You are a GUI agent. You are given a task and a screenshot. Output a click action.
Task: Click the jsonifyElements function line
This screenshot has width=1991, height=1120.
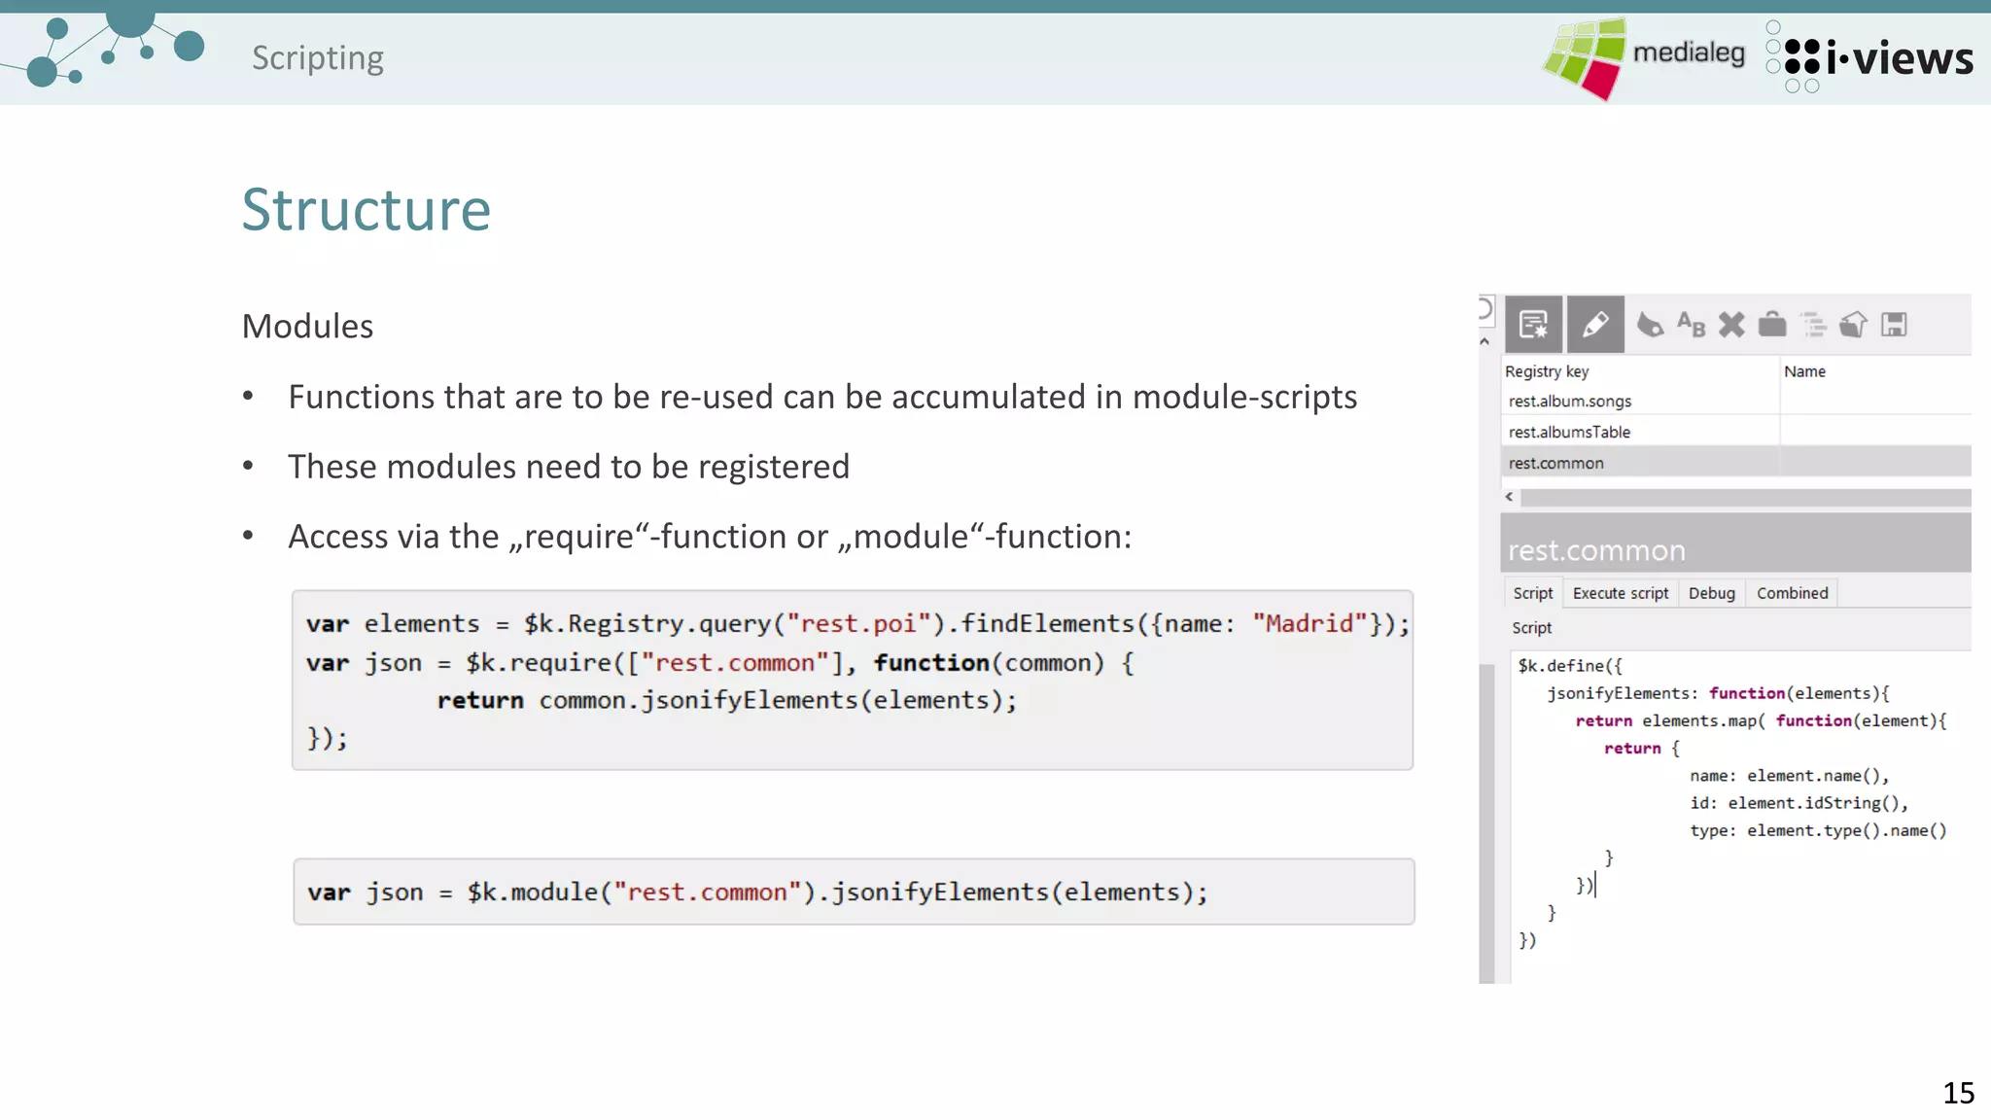click(1718, 693)
